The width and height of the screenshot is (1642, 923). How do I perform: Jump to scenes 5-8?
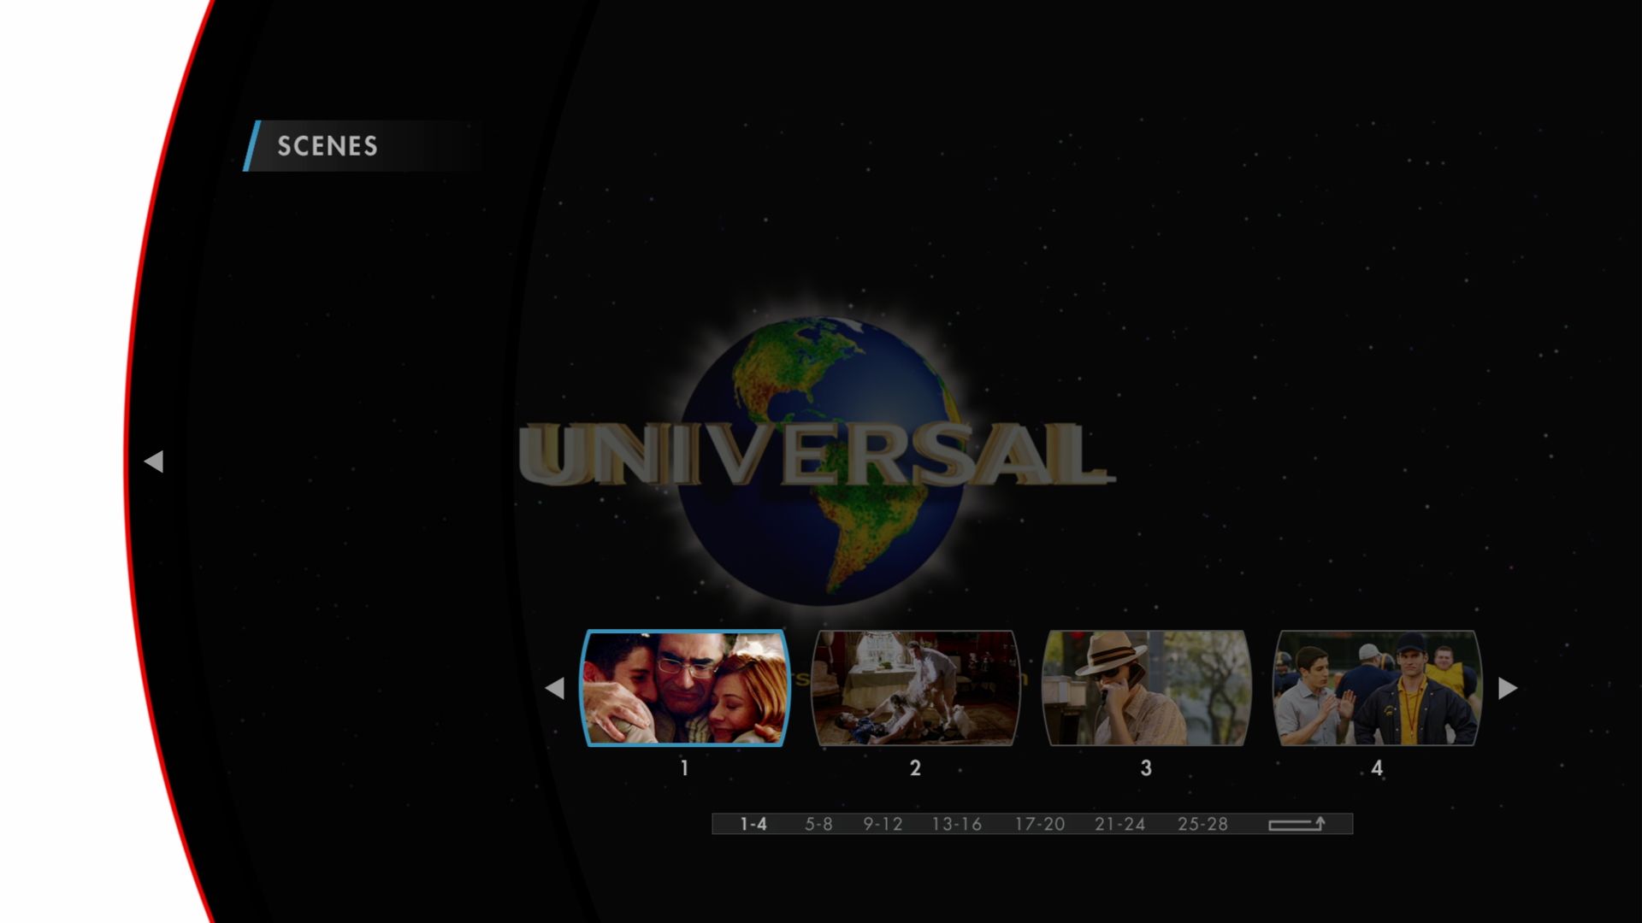pos(818,824)
